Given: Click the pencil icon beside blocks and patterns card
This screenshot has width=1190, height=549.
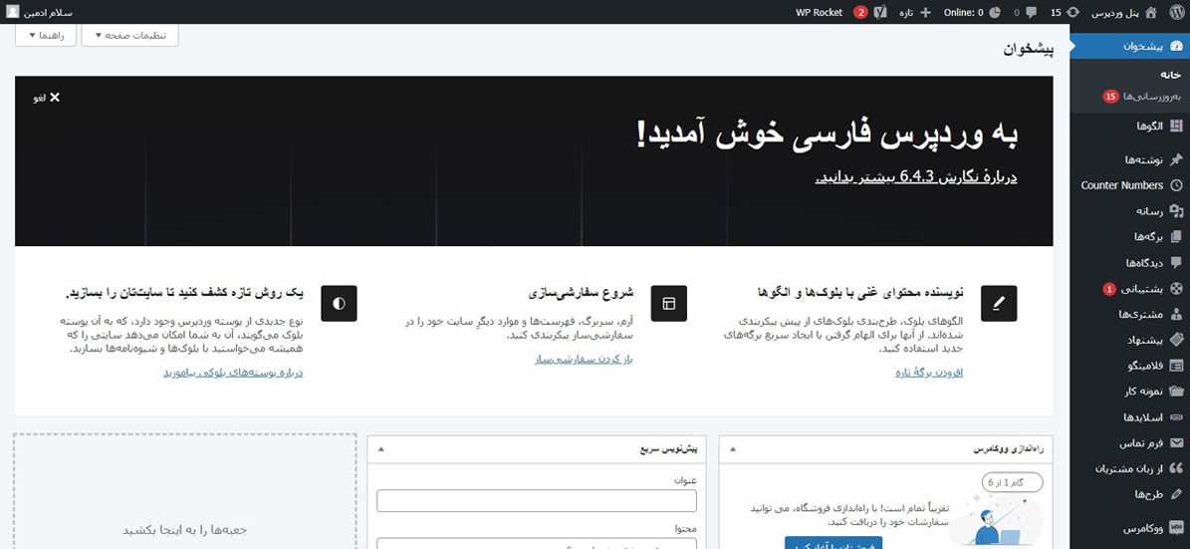Looking at the screenshot, I should [999, 304].
